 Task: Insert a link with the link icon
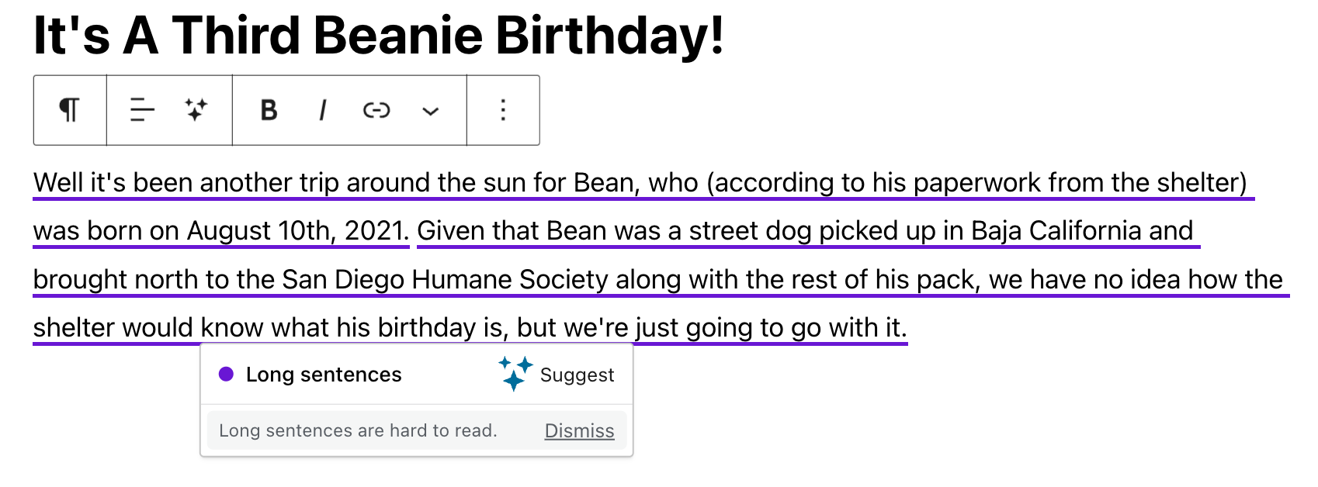tap(376, 110)
